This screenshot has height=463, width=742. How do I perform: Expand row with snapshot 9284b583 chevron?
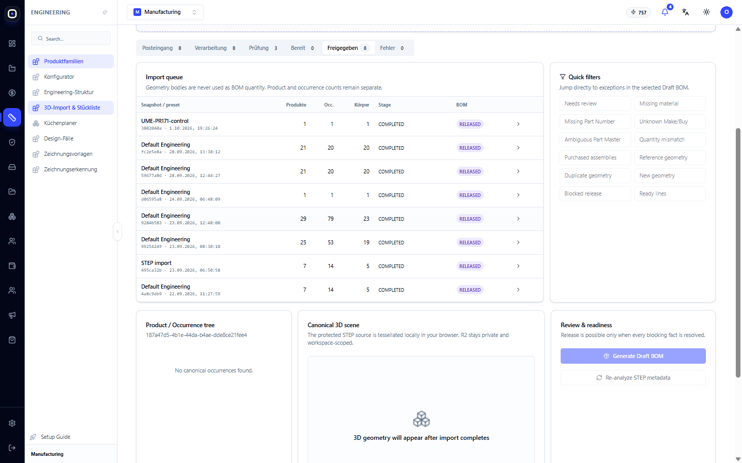(x=518, y=219)
